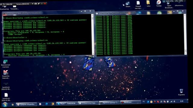Click the Chrome icon on the taskbar

coord(13,104)
